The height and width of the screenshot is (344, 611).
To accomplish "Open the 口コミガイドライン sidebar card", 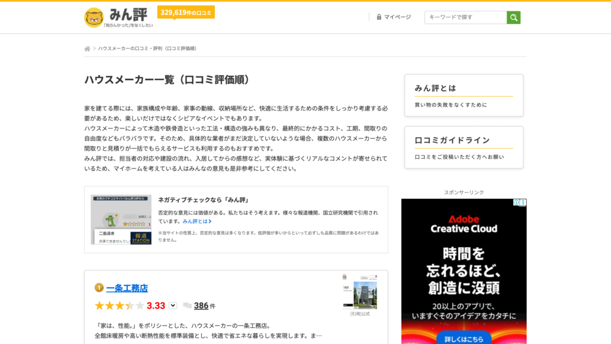I will [464, 147].
